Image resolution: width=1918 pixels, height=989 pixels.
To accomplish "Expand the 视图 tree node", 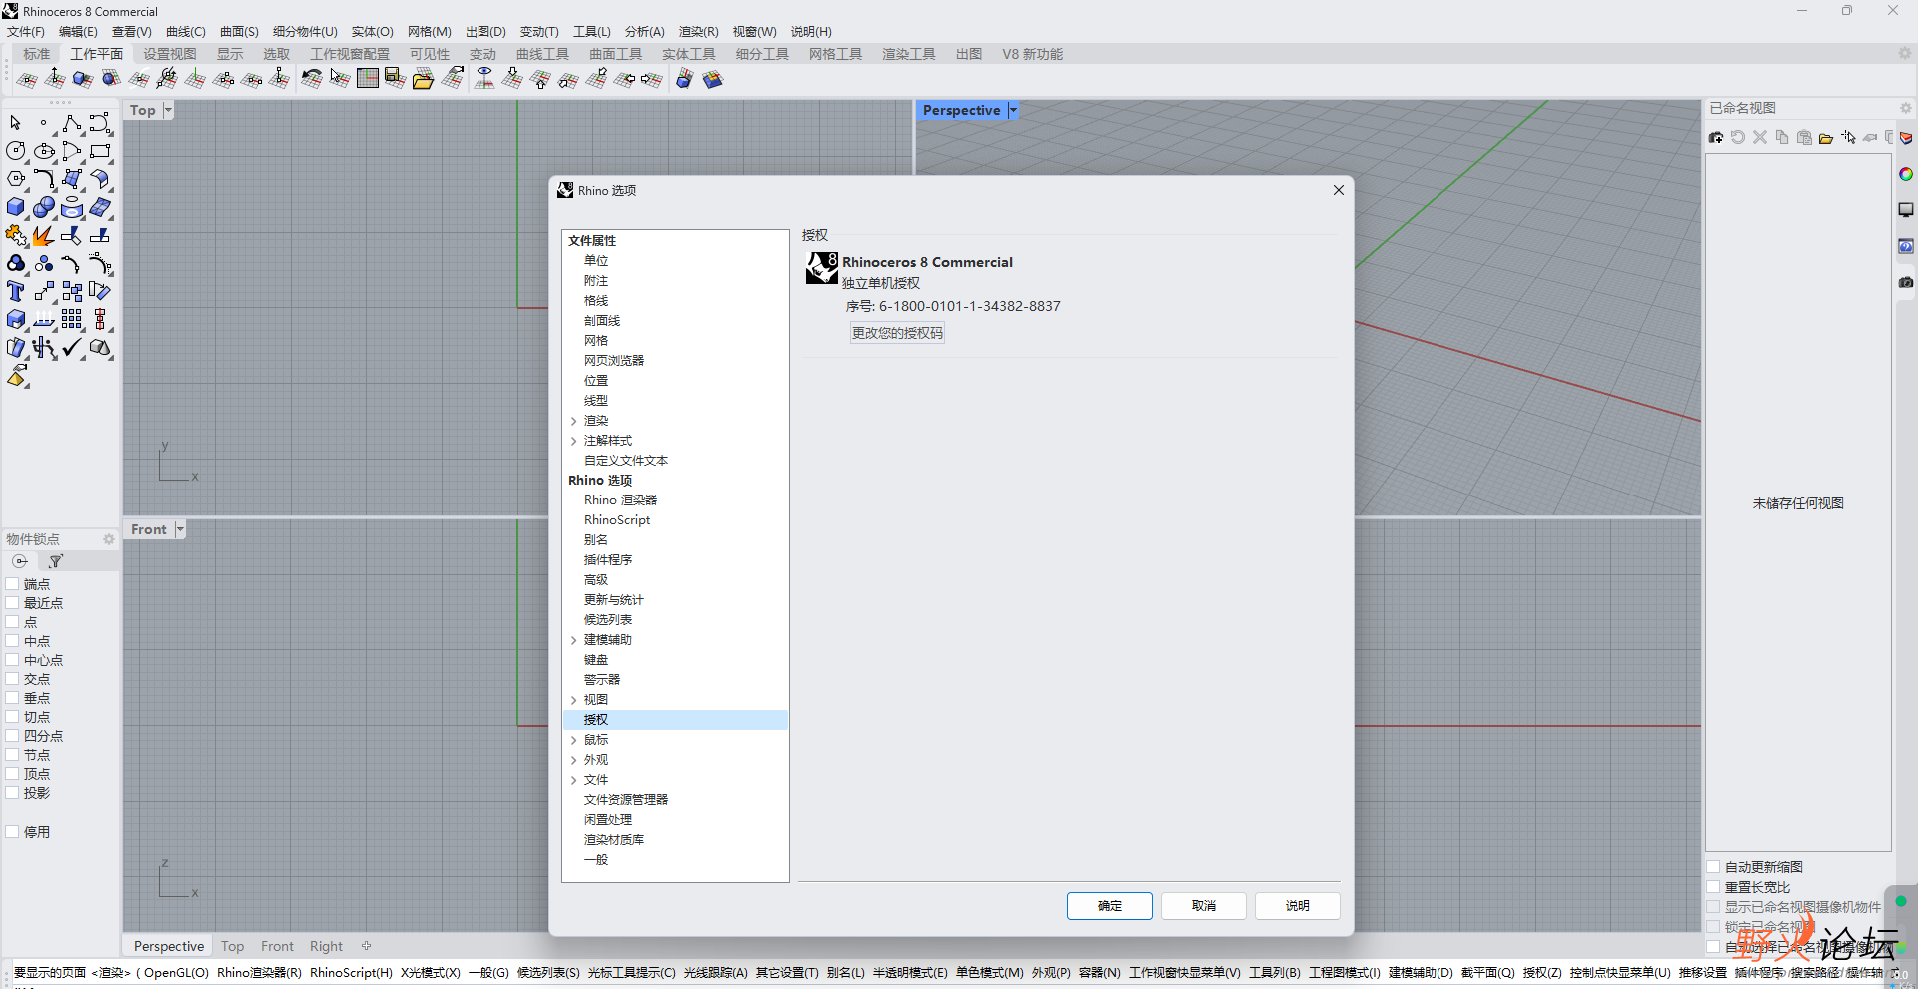I will point(573,700).
